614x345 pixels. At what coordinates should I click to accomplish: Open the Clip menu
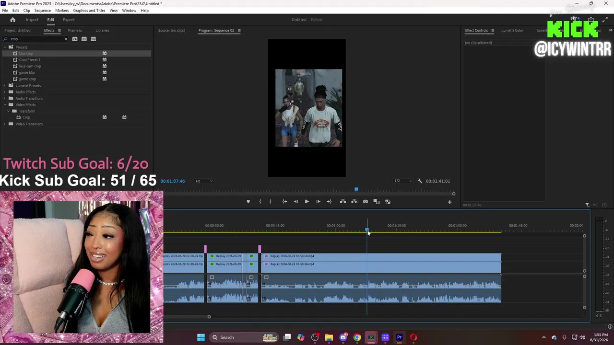26,11
